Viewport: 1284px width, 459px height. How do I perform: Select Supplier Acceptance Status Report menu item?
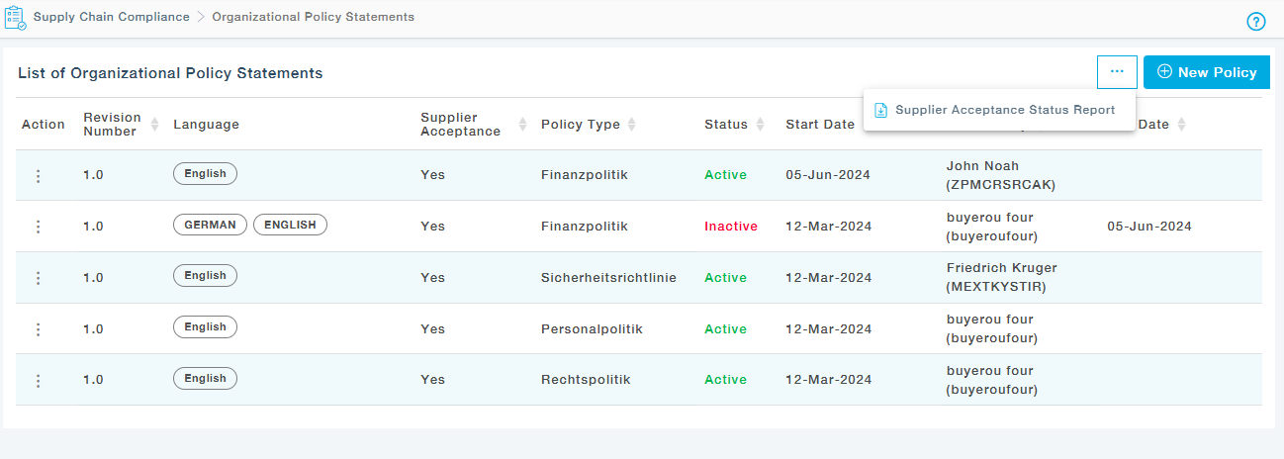(x=1004, y=110)
